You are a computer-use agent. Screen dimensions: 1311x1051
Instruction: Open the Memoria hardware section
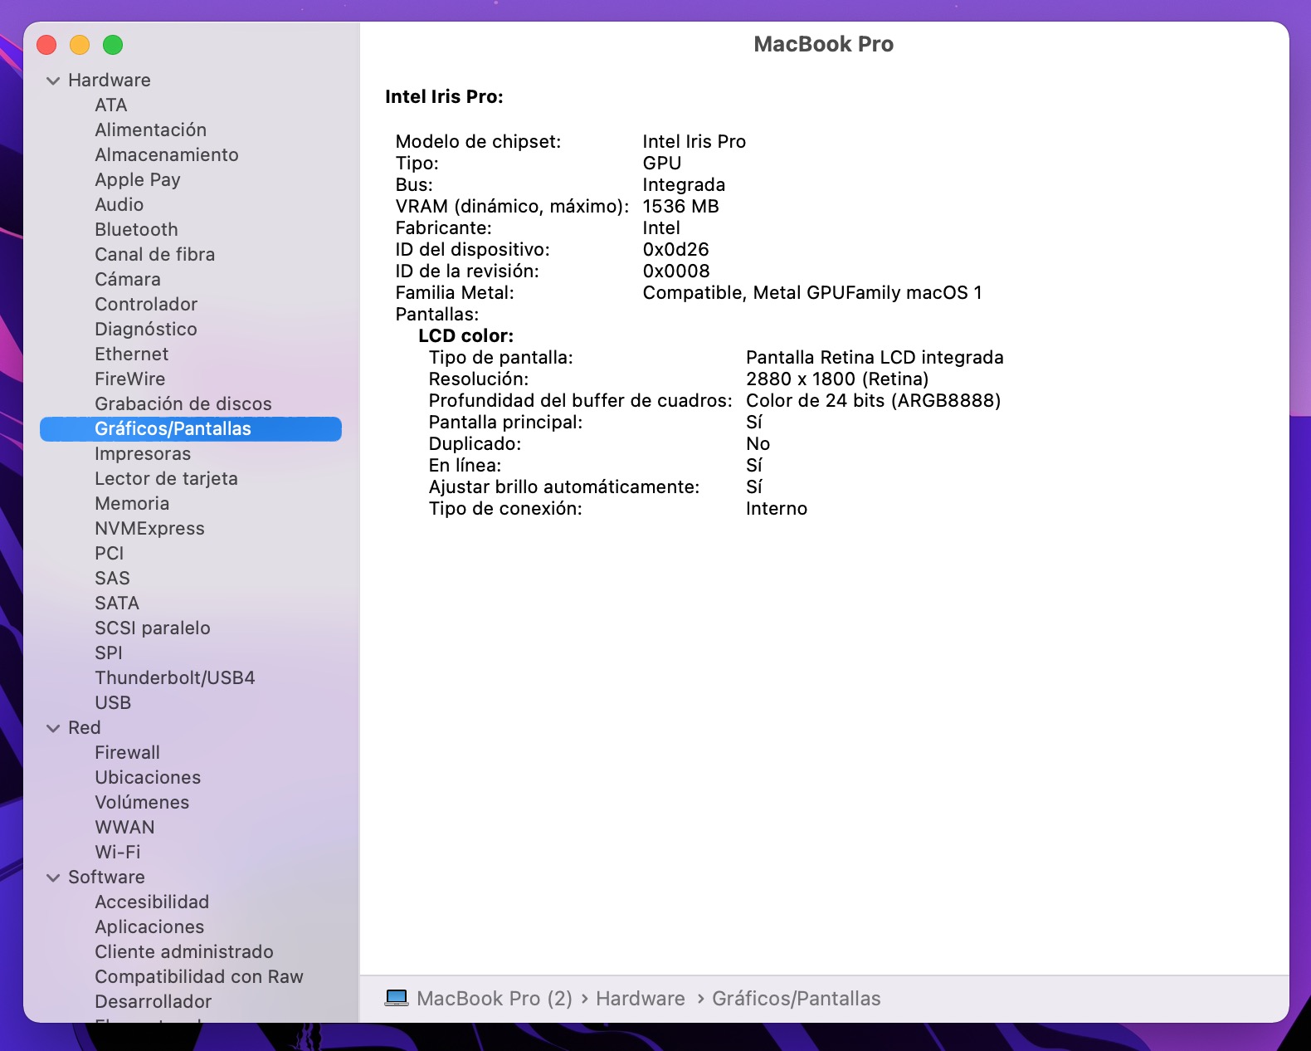132,503
